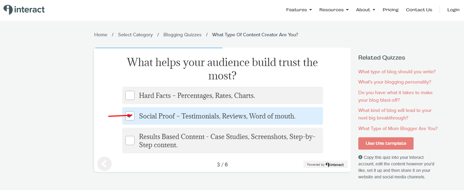Open the Pricing page
Image resolution: width=464 pixels, height=190 pixels.
pyautogui.click(x=391, y=10)
